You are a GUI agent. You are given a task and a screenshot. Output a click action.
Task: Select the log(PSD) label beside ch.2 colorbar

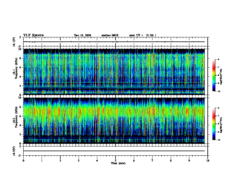[x=221, y=125]
